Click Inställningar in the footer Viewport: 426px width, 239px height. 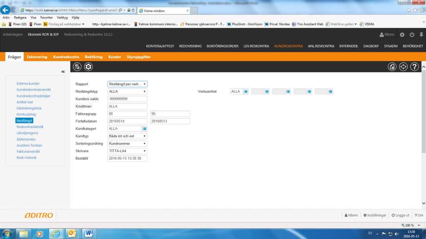click(x=375, y=215)
